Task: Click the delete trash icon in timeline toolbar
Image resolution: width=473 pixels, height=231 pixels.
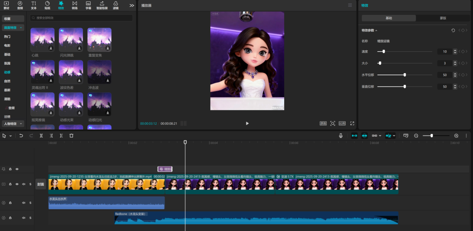Action: (71, 136)
